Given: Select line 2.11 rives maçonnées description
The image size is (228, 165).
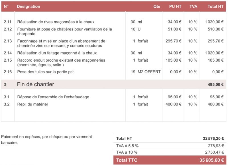Looking at the screenshot, I should click(56, 22).
